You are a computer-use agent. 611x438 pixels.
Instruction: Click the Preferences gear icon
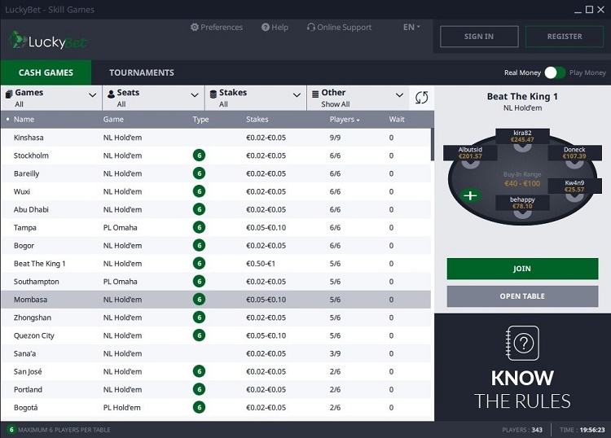click(x=195, y=27)
